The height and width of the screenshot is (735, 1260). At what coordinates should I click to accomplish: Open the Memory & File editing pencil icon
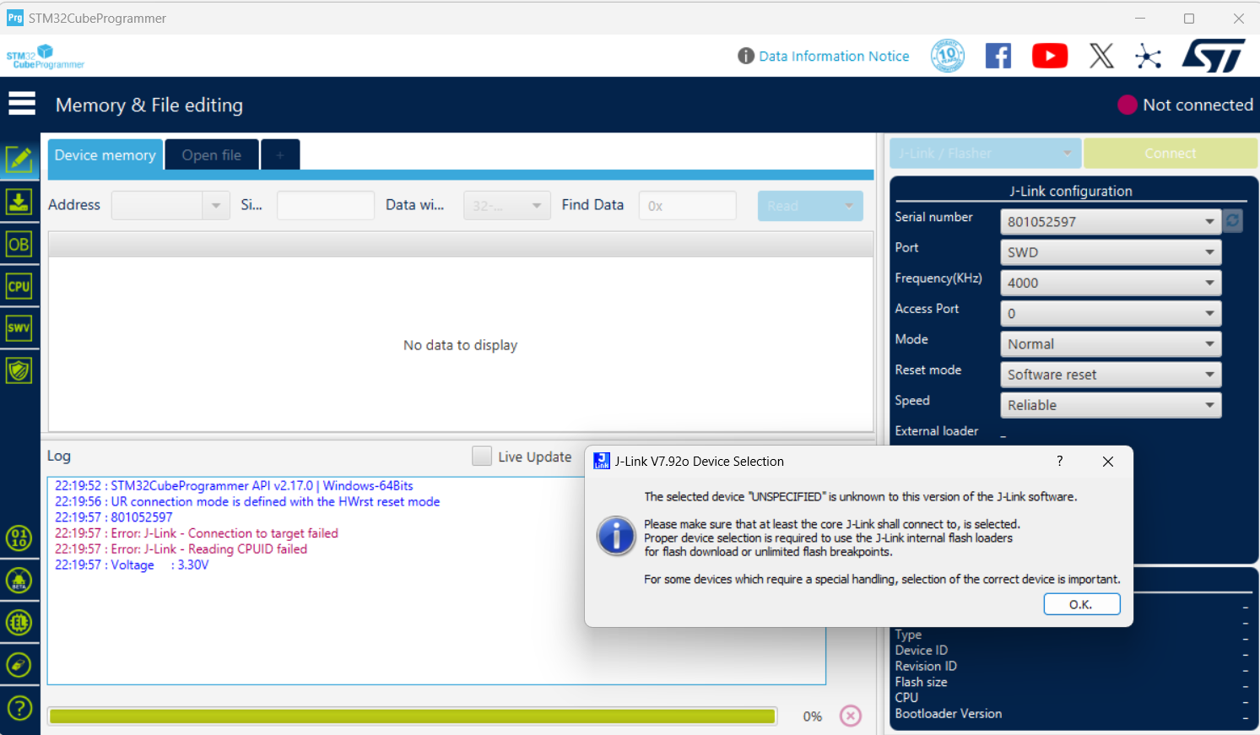tap(20, 159)
